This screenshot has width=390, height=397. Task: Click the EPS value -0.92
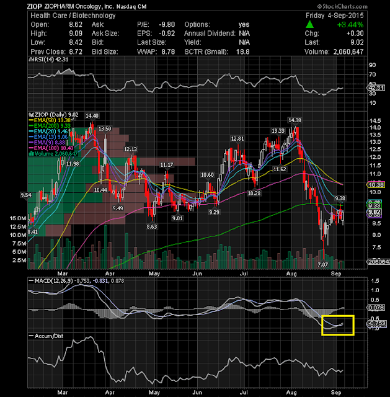click(167, 33)
